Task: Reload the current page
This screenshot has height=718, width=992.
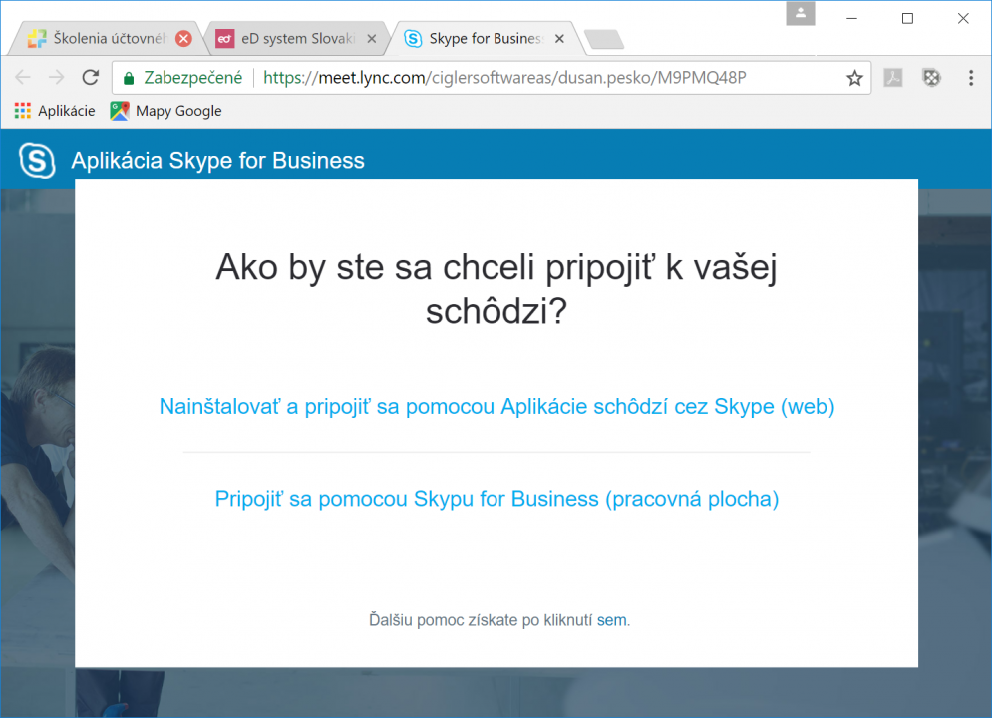Action: 90,78
